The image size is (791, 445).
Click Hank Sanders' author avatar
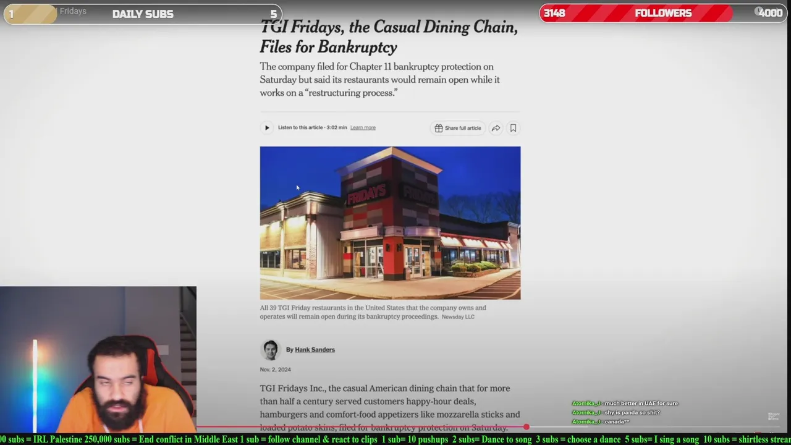(270, 350)
